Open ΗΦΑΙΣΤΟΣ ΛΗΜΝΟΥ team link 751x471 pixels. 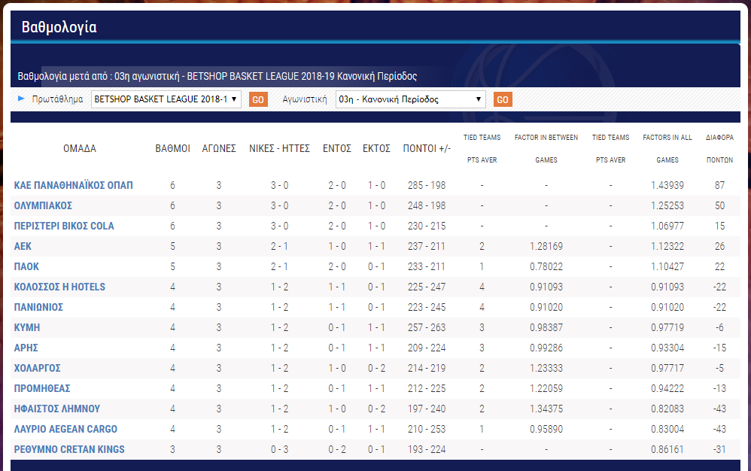pos(57,409)
